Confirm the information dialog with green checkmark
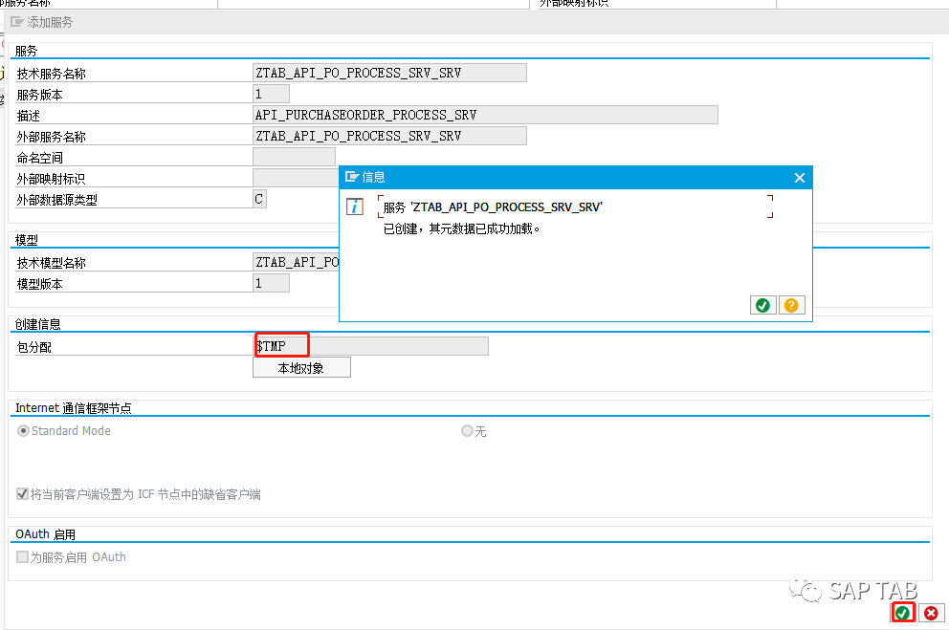This screenshot has height=630, width=949. click(x=762, y=305)
